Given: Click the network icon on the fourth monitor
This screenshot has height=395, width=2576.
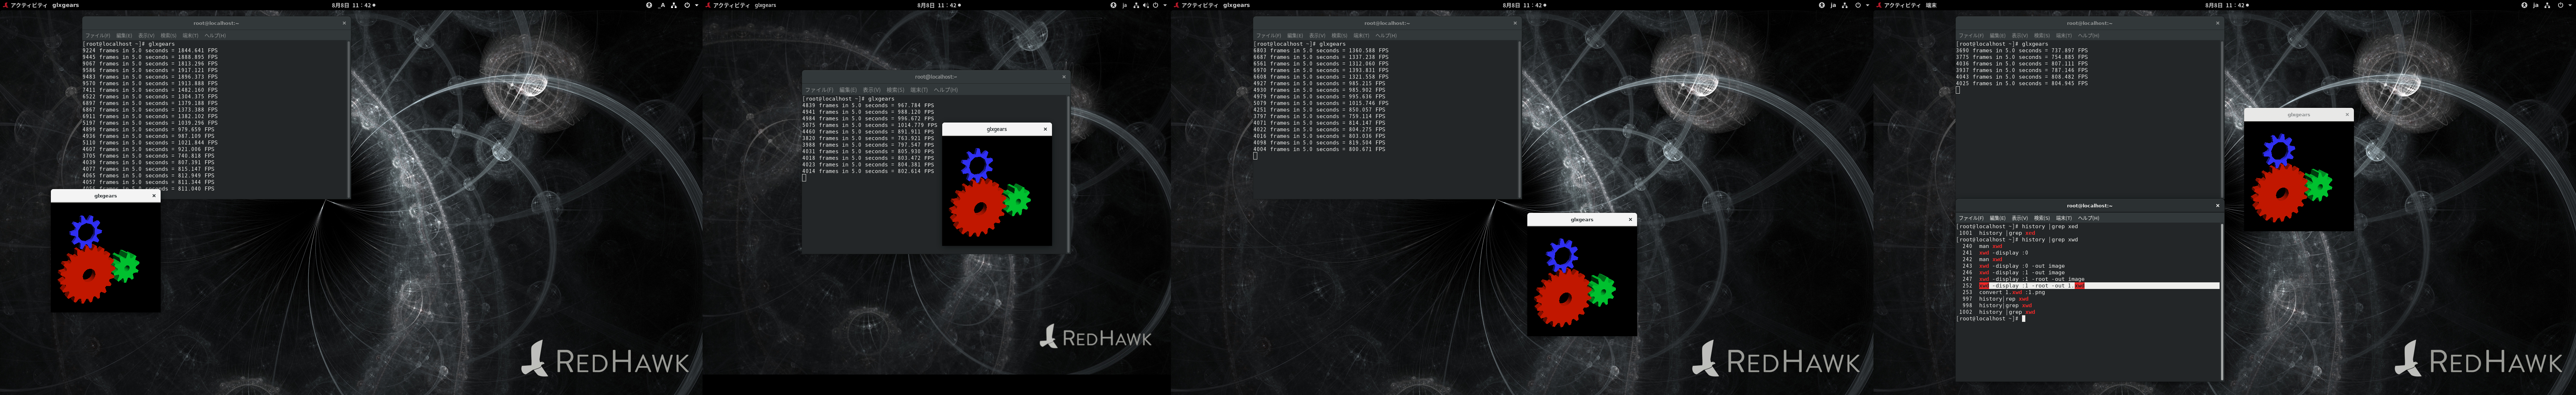Looking at the screenshot, I should pyautogui.click(x=2547, y=5).
